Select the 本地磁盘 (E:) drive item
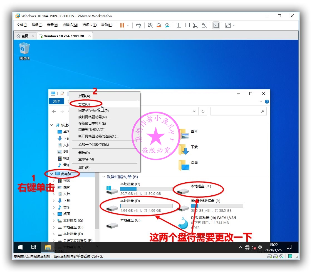This screenshot has width=312, height=272. coord(139,206)
